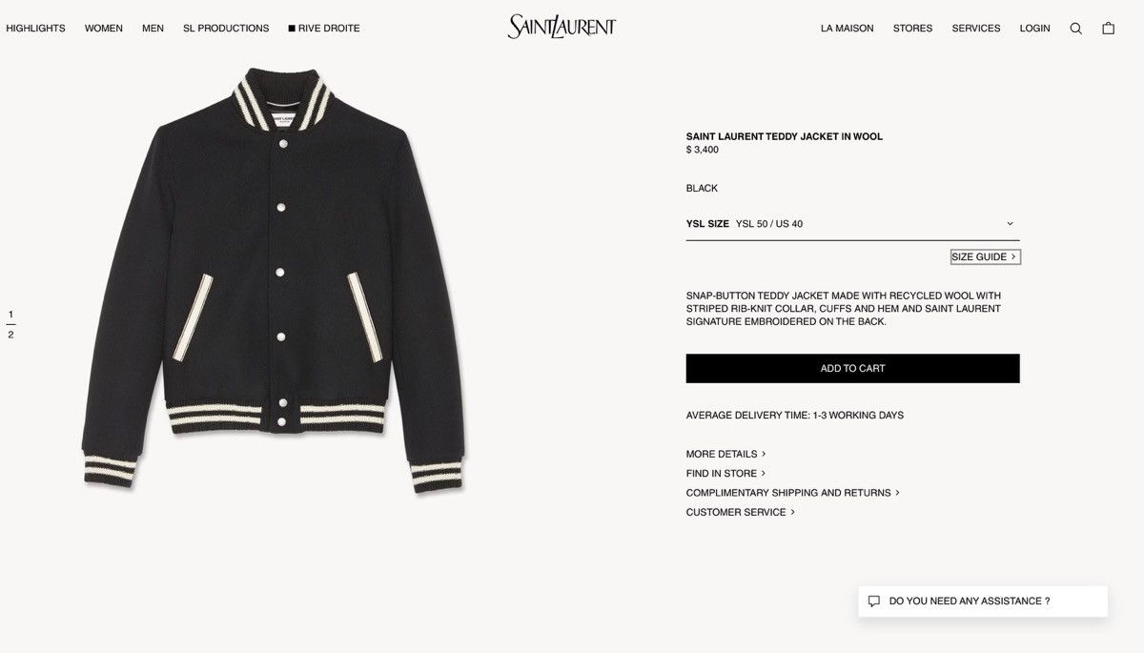Expand Customer Service section
This screenshot has width=1144, height=653.
pyautogui.click(x=740, y=512)
